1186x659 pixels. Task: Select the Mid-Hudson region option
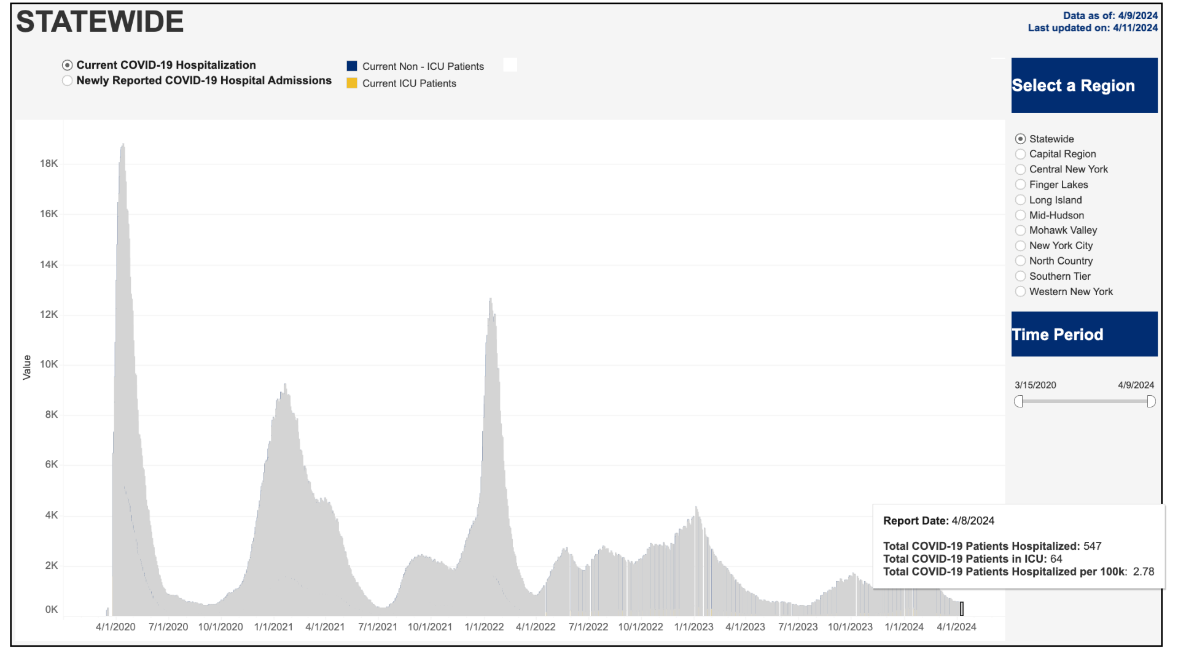[x=1021, y=215]
